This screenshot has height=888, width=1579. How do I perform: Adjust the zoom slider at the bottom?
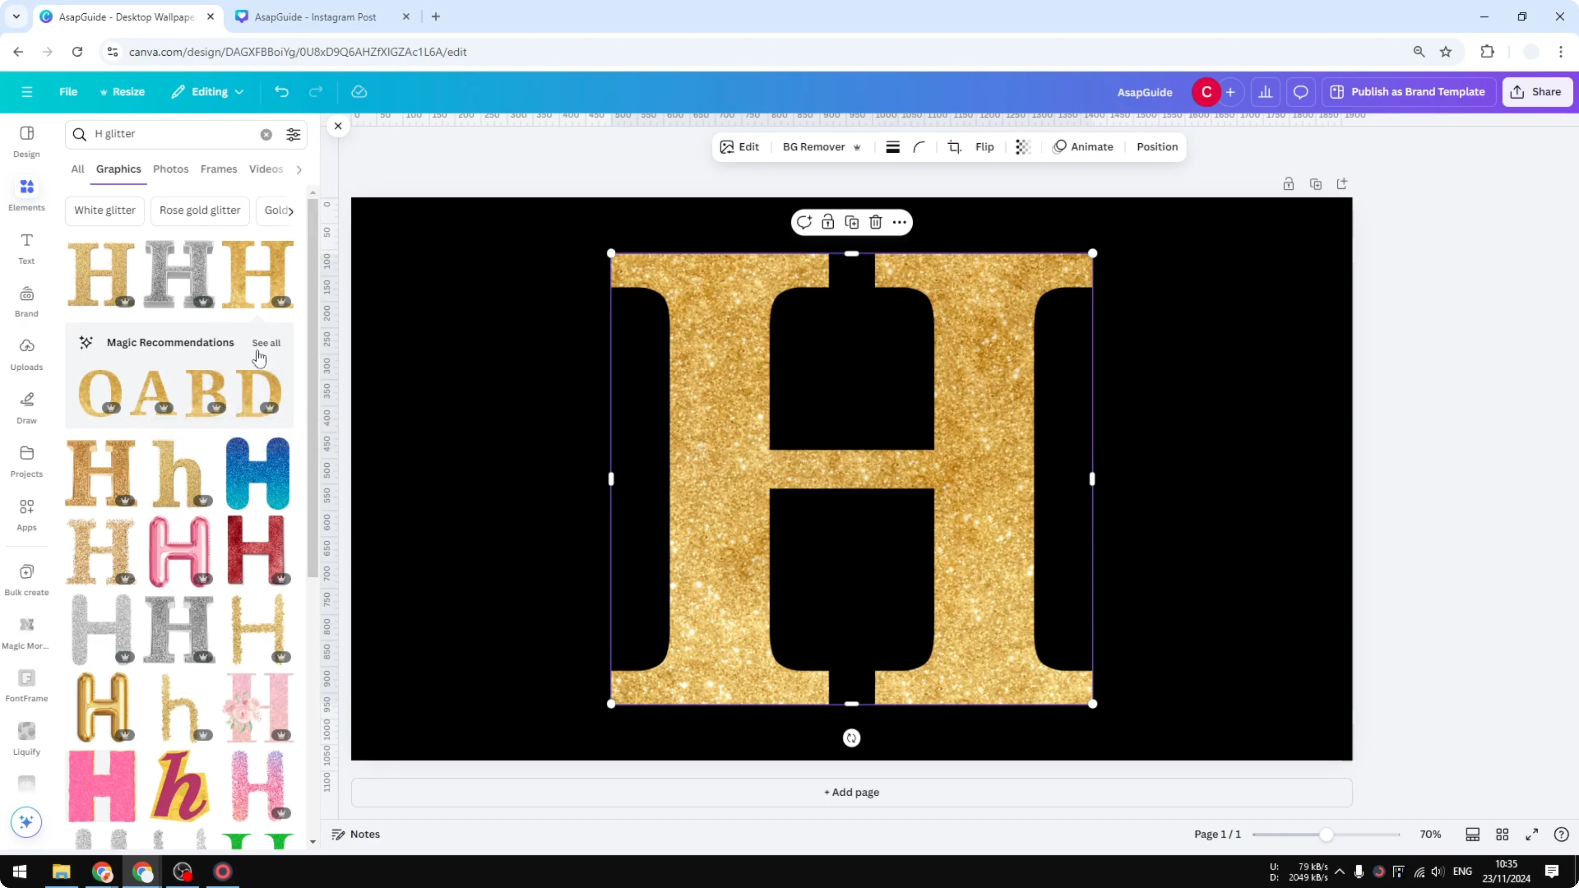coord(1325,834)
